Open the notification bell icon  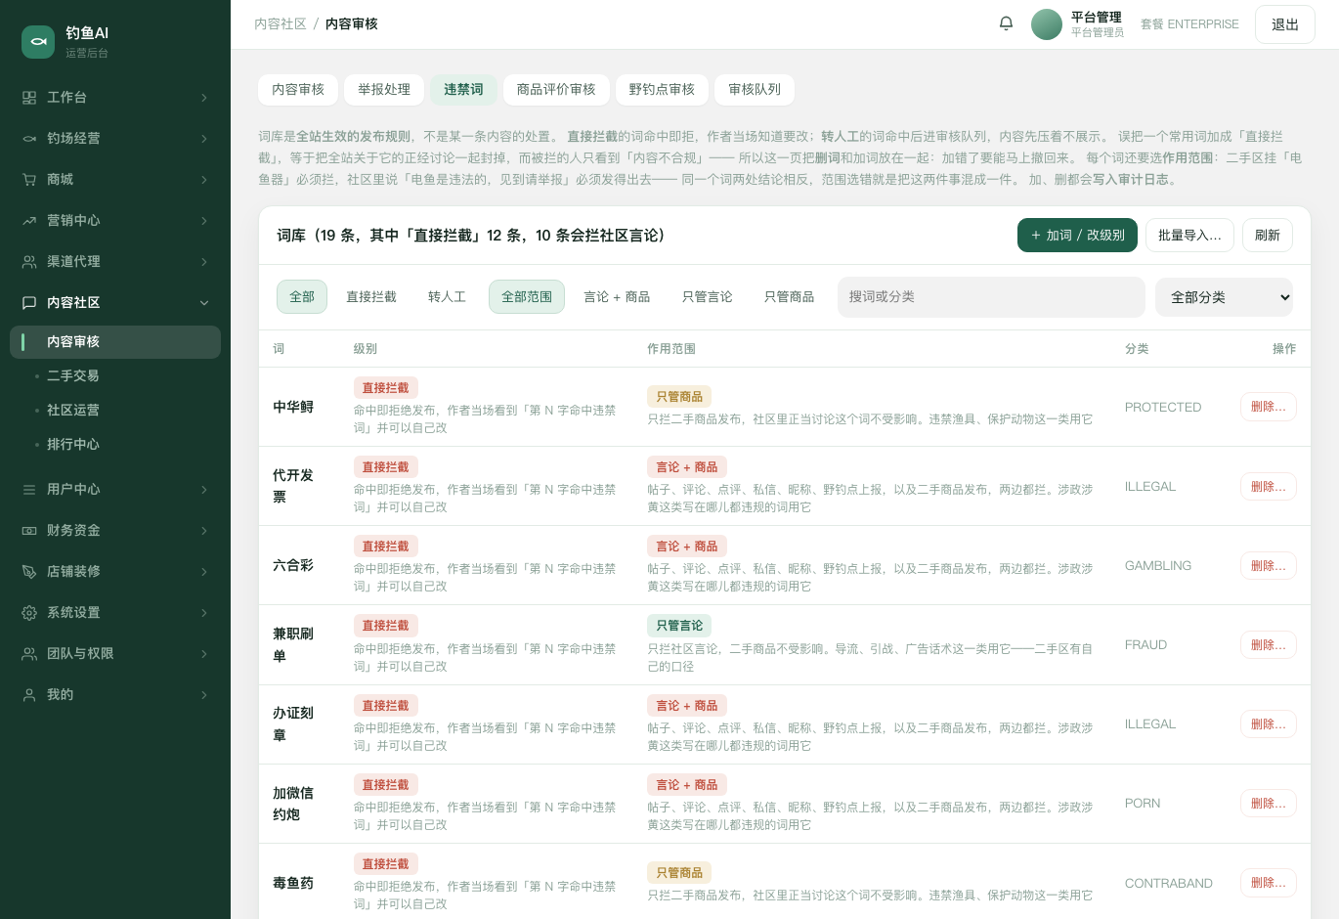1006,23
